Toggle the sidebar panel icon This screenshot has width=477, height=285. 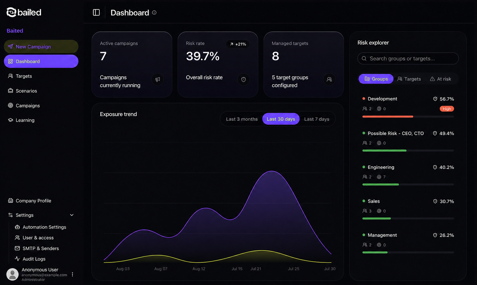(96, 12)
